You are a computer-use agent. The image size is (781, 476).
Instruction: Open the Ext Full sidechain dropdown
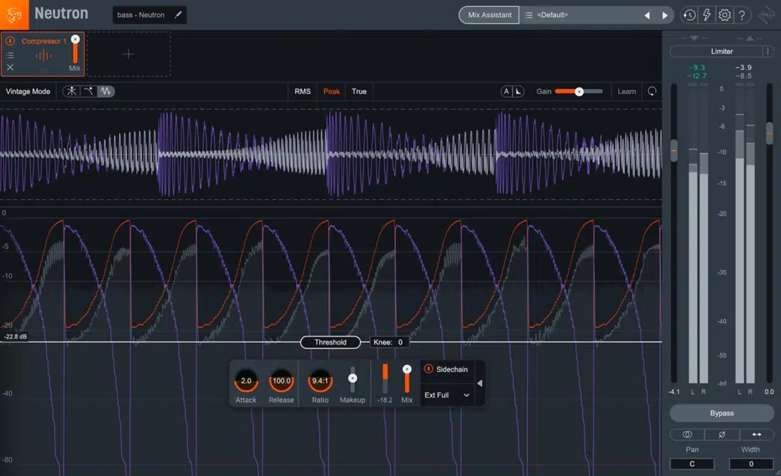[447, 395]
